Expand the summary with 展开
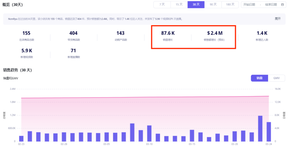This screenshot has height=147, width=289. point(277,18)
